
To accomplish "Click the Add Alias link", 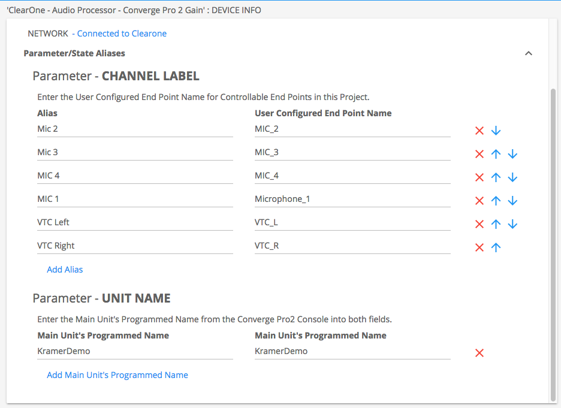I will 65,270.
